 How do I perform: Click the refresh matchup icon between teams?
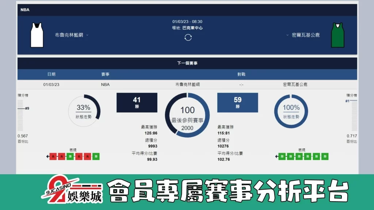point(188,37)
